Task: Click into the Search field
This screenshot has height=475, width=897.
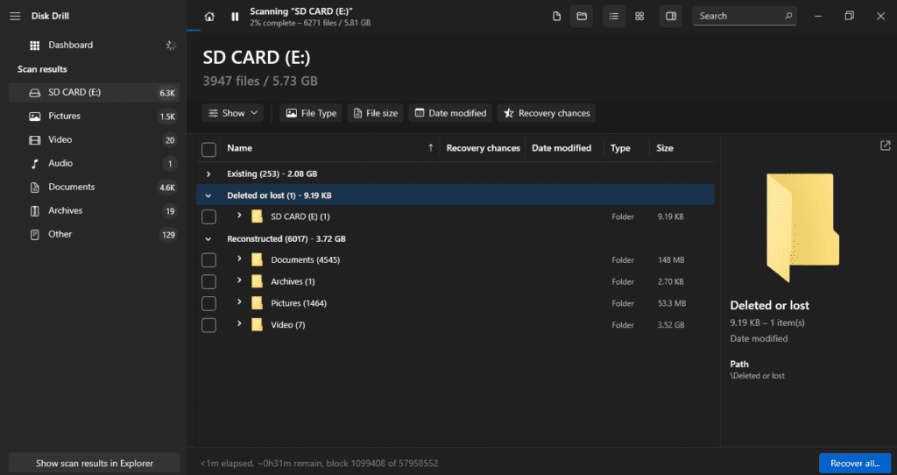Action: (738, 16)
